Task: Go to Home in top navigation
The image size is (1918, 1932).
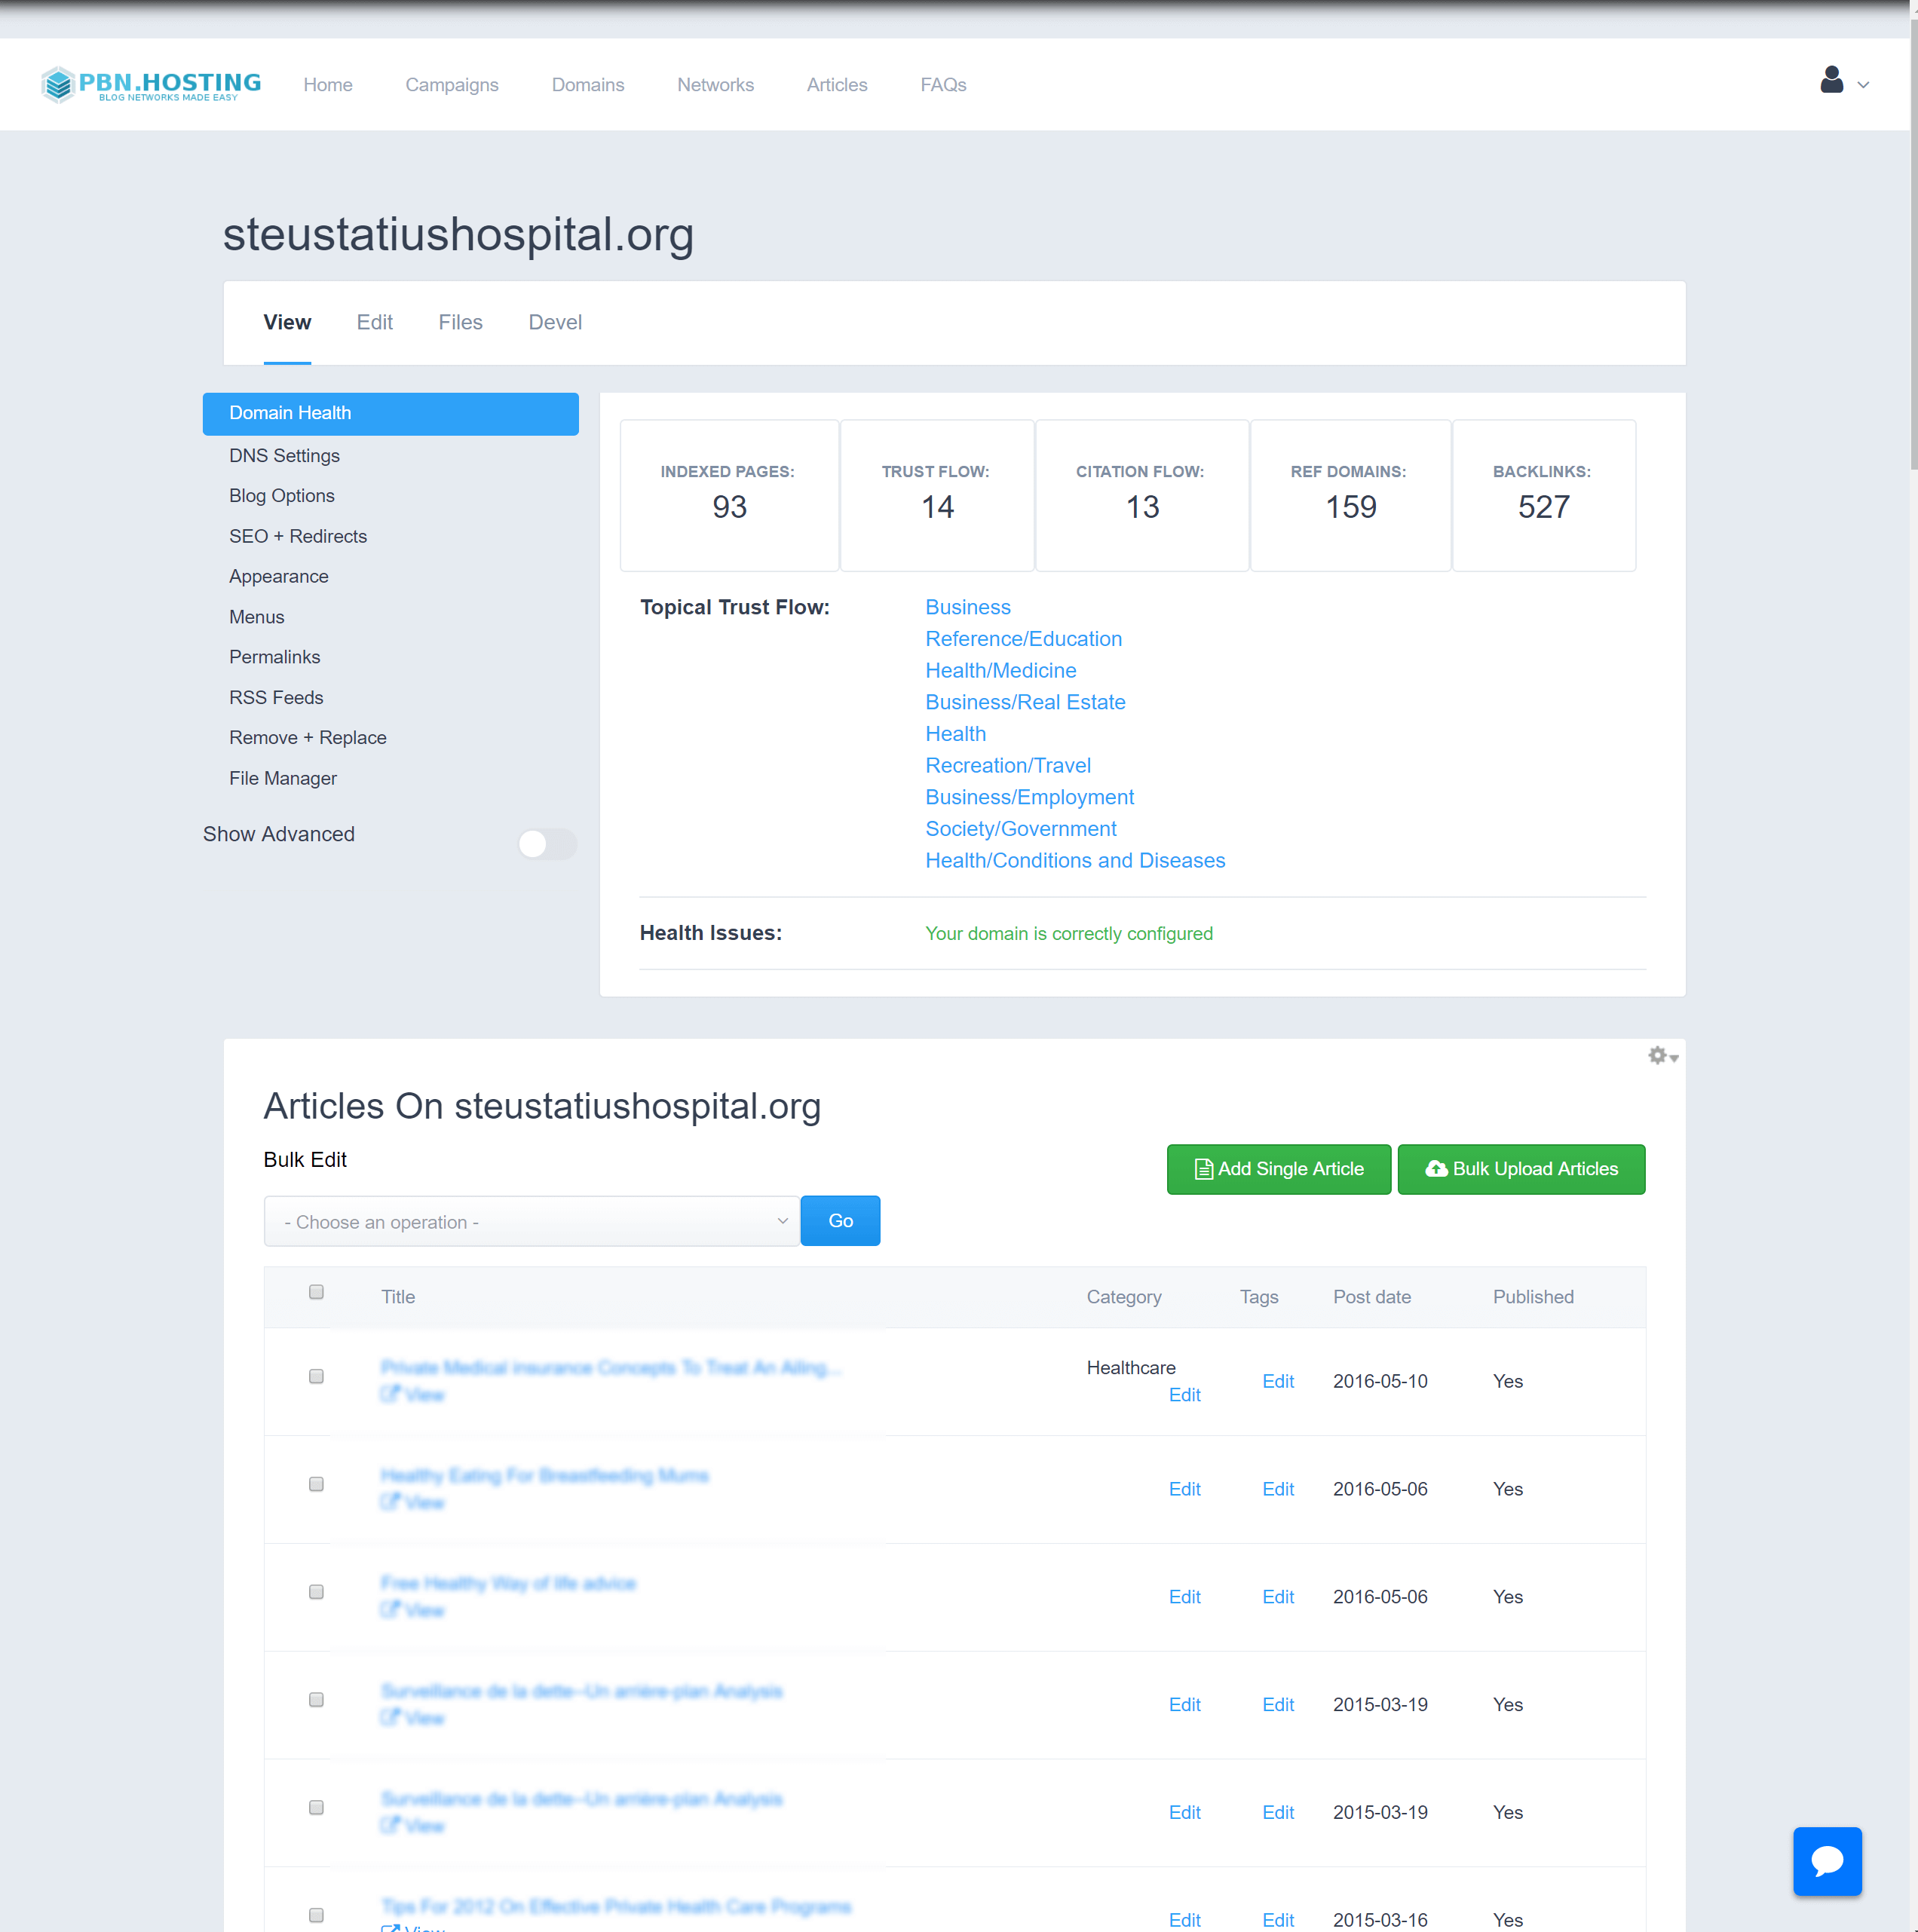Action: coord(328,85)
